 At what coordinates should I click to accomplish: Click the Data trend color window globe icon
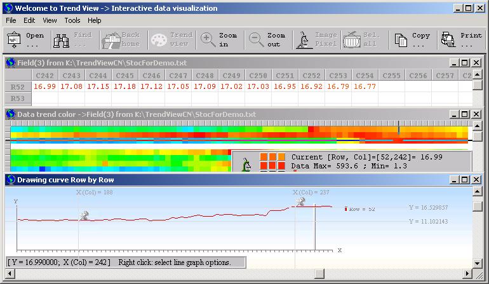click(x=11, y=114)
